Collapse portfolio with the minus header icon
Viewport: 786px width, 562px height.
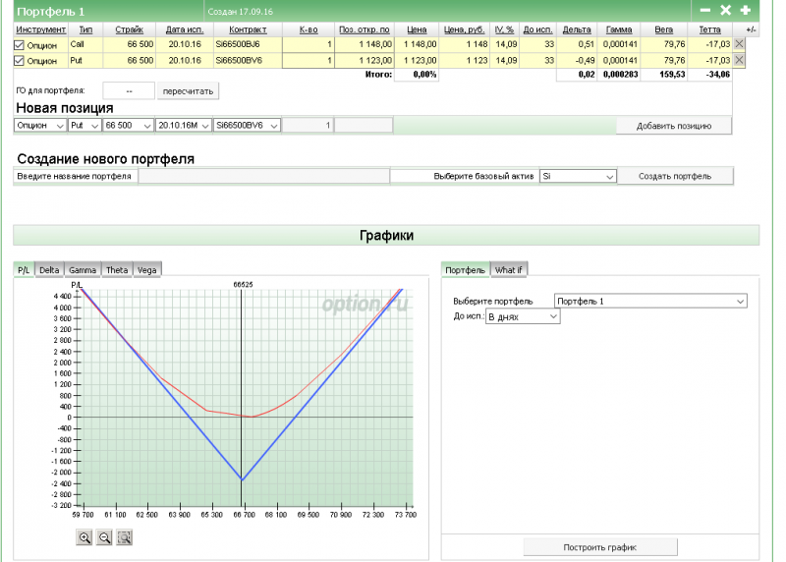(704, 10)
